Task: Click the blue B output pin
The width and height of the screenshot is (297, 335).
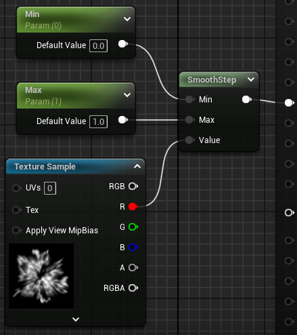Action: coord(133,247)
